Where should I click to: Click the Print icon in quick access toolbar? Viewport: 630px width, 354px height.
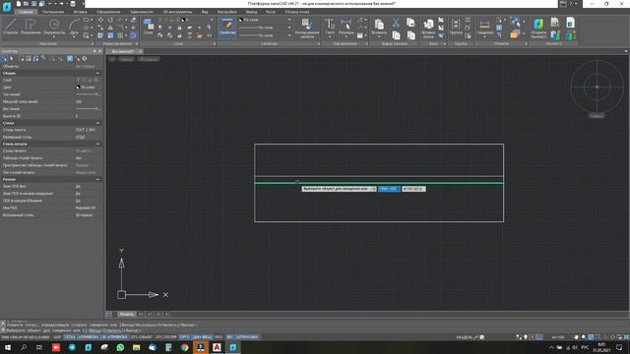[x=73, y=4]
